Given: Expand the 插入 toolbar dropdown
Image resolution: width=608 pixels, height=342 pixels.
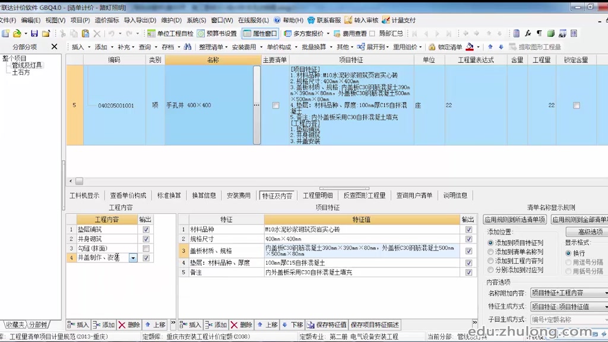Looking at the screenshot, I should (x=88, y=47).
